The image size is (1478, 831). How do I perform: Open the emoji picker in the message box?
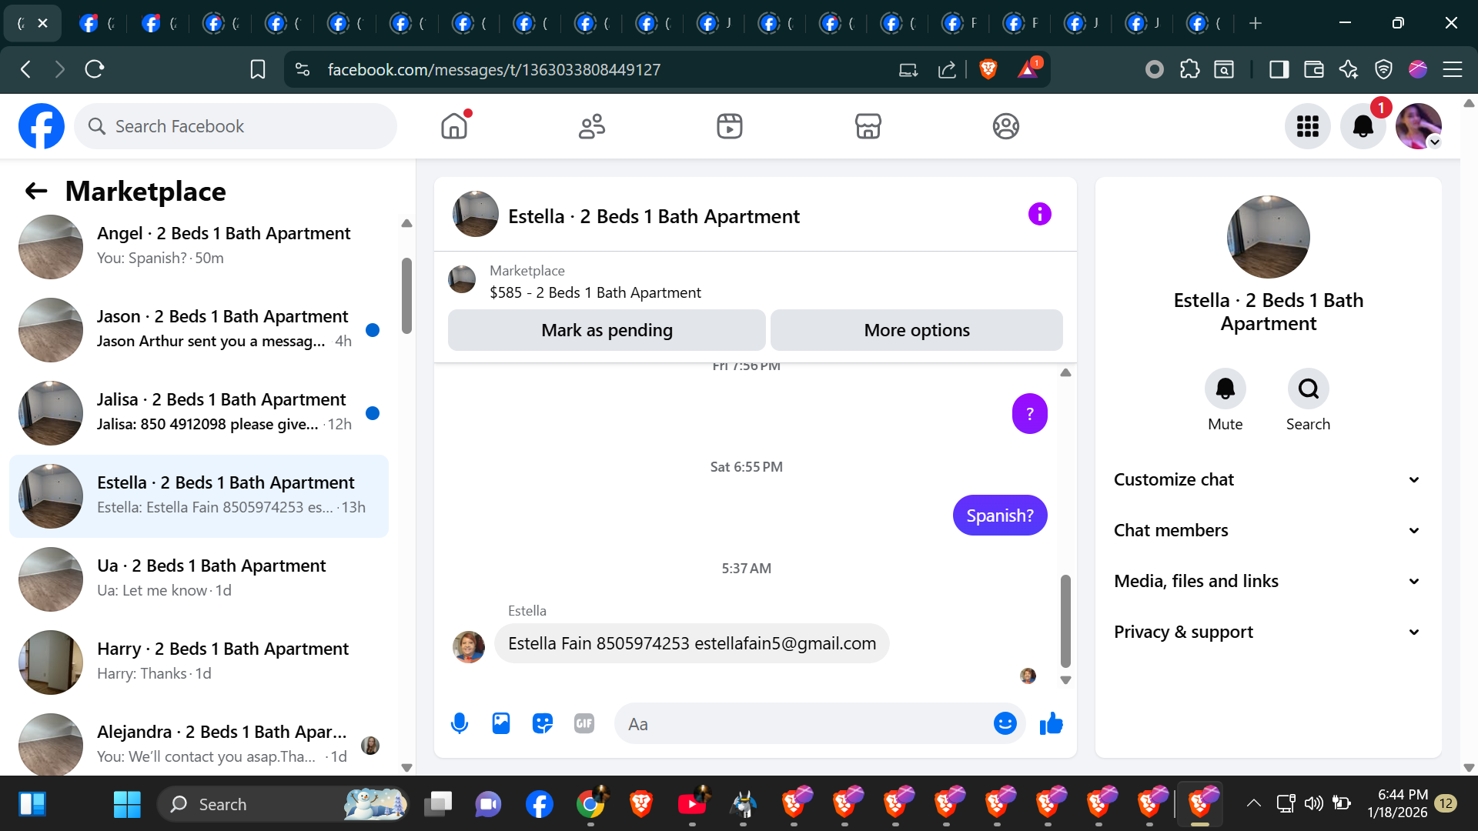point(1005,723)
